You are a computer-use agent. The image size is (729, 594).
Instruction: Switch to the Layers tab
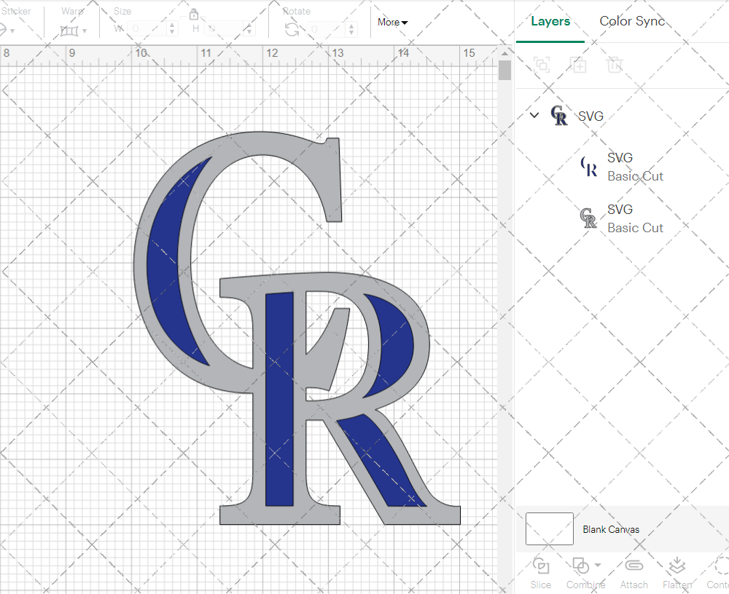tap(550, 21)
